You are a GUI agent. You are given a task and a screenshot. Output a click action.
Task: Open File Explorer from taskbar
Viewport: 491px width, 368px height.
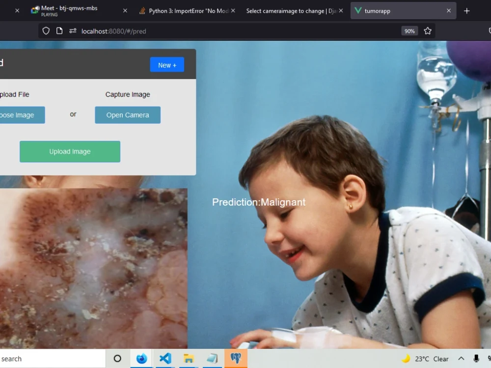point(189,359)
